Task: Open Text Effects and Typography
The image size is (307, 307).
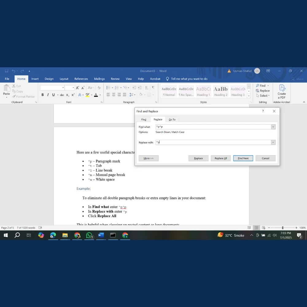Action: coord(80,95)
